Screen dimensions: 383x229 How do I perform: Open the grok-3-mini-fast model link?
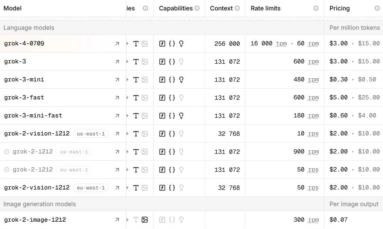coord(33,116)
